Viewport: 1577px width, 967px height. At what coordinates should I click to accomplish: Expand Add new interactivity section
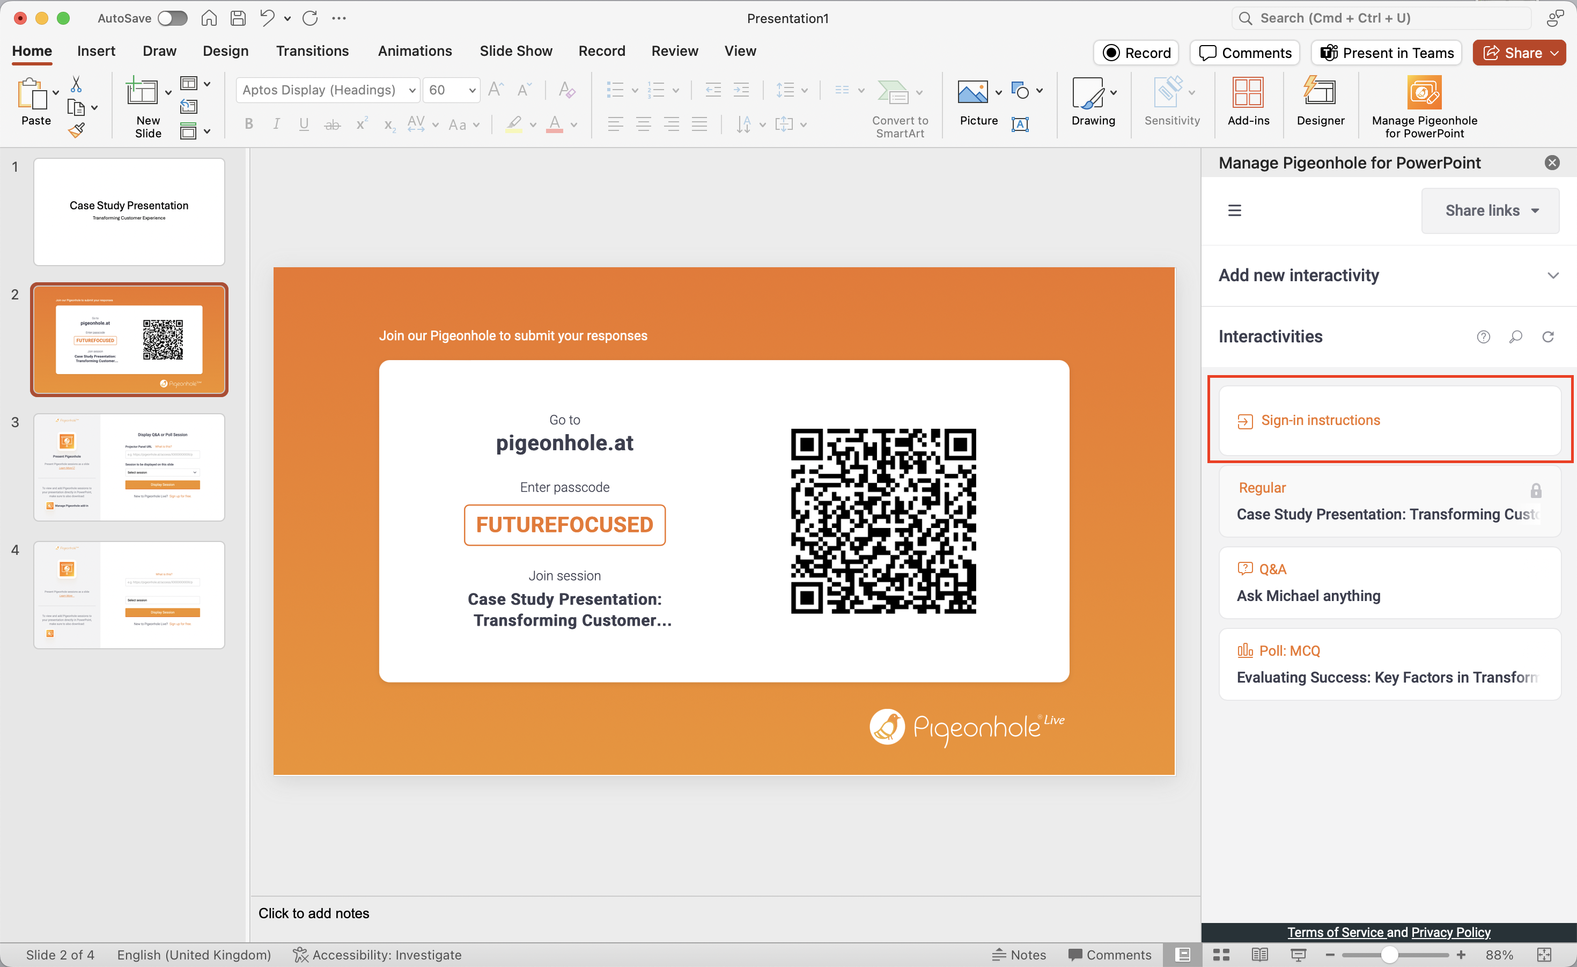(x=1389, y=275)
